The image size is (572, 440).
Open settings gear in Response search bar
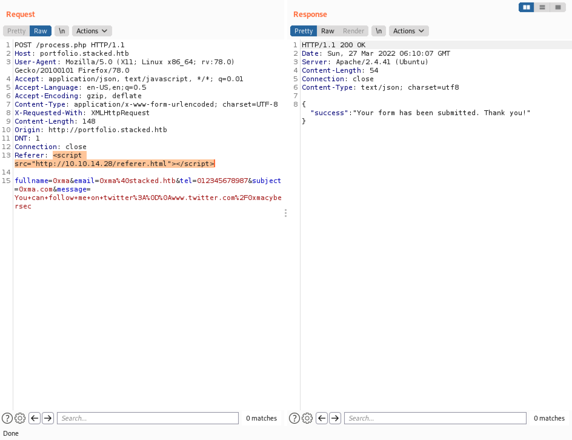307,418
